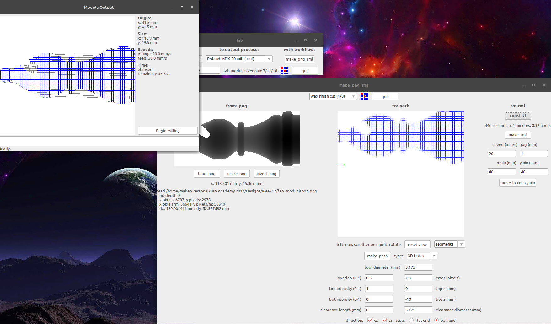Enable the xz direction checkbox
551x324 pixels.
(370, 320)
